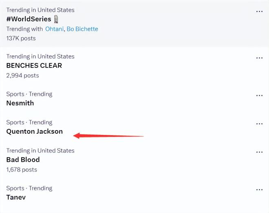Viewport: 269px width, 213px height.
Task: Open more options for Bad Blood trend
Action: coord(259,152)
